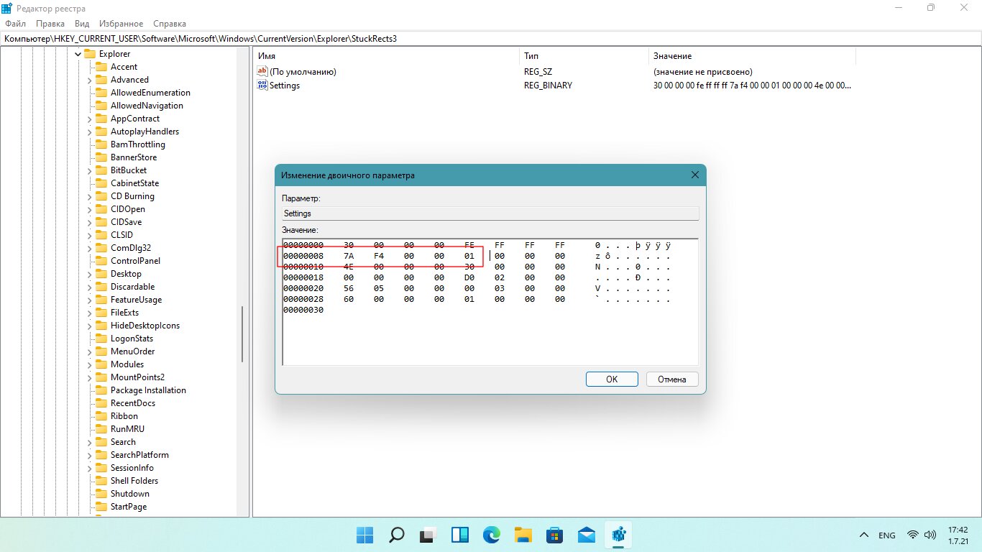Viewport: 982px width, 552px height.
Task: Select the Explorer folder icon in tree
Action: coord(90,54)
